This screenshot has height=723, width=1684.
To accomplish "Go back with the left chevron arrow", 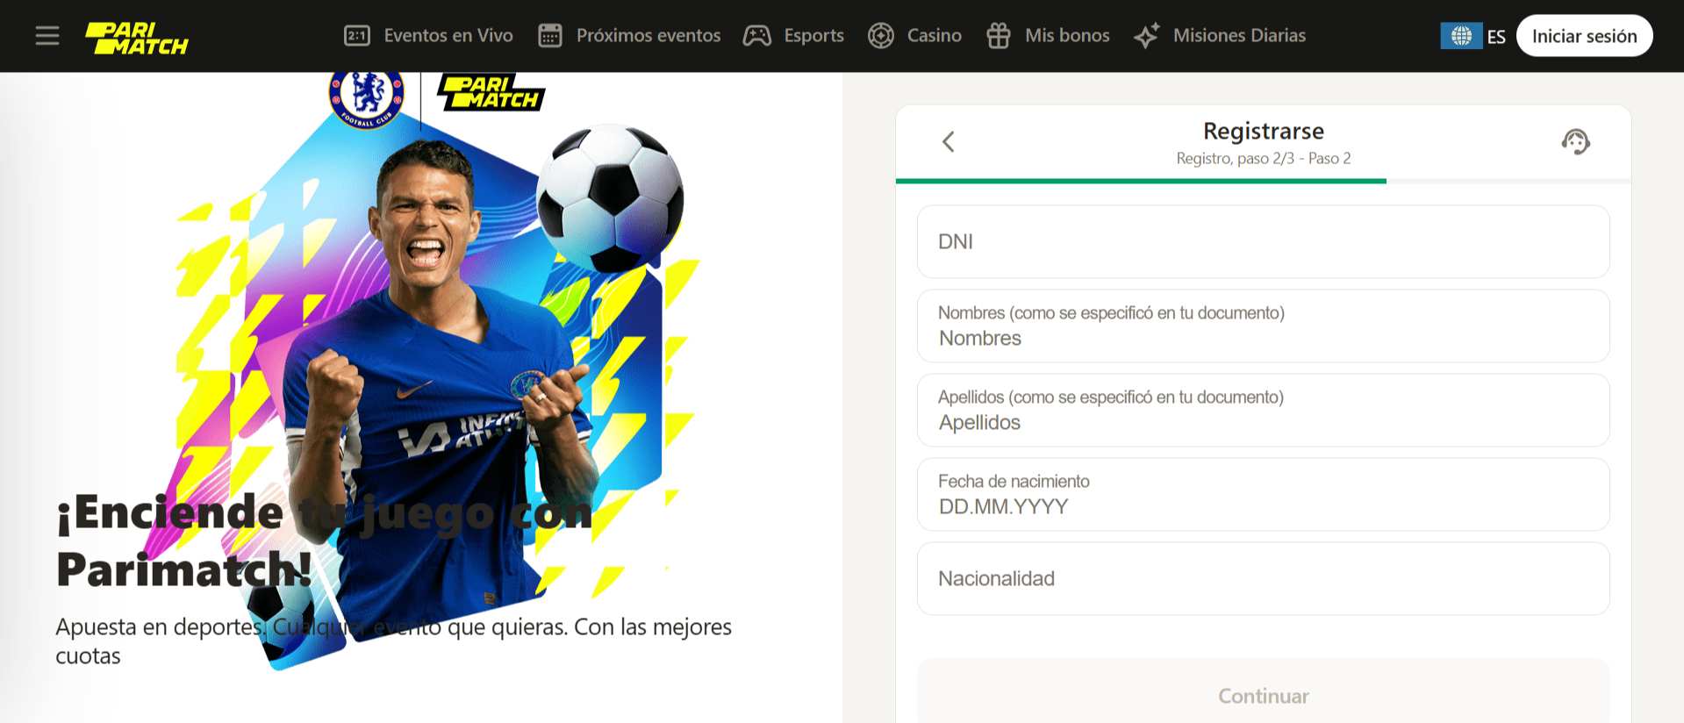I will point(948,141).
